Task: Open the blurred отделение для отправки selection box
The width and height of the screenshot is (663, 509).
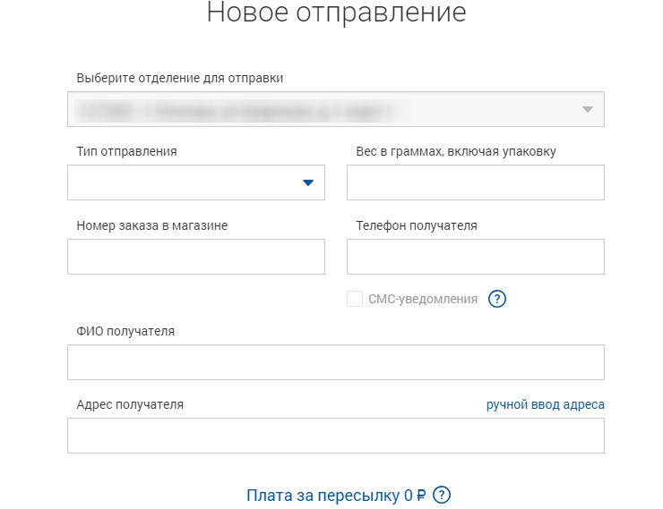Action: pos(323,109)
